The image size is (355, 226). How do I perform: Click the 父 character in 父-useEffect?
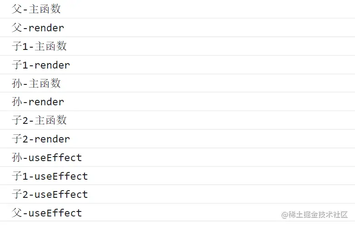[17, 213]
